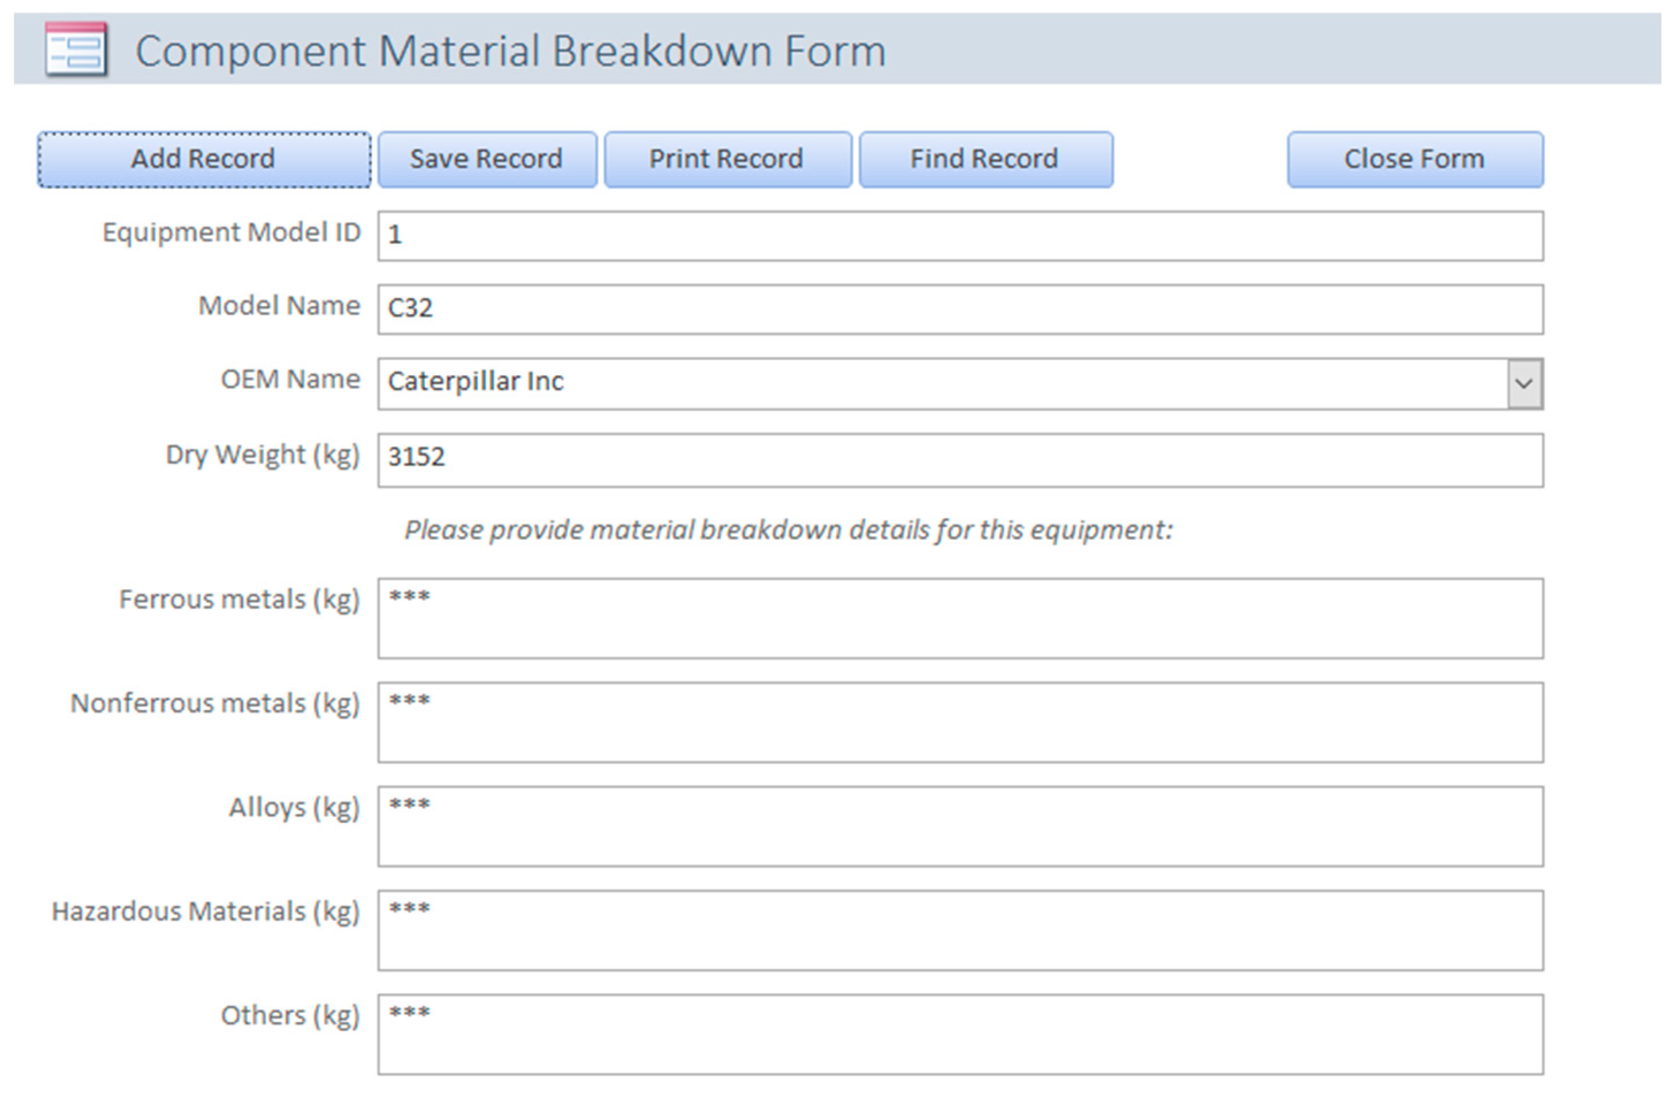Focus the Nonferrous metals (kg) text box
Viewport: 1675px width, 1094px height.
coord(960,723)
